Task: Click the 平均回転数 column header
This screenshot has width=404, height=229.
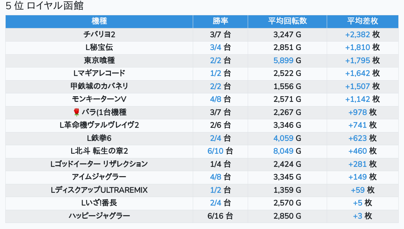Action: 287,21
